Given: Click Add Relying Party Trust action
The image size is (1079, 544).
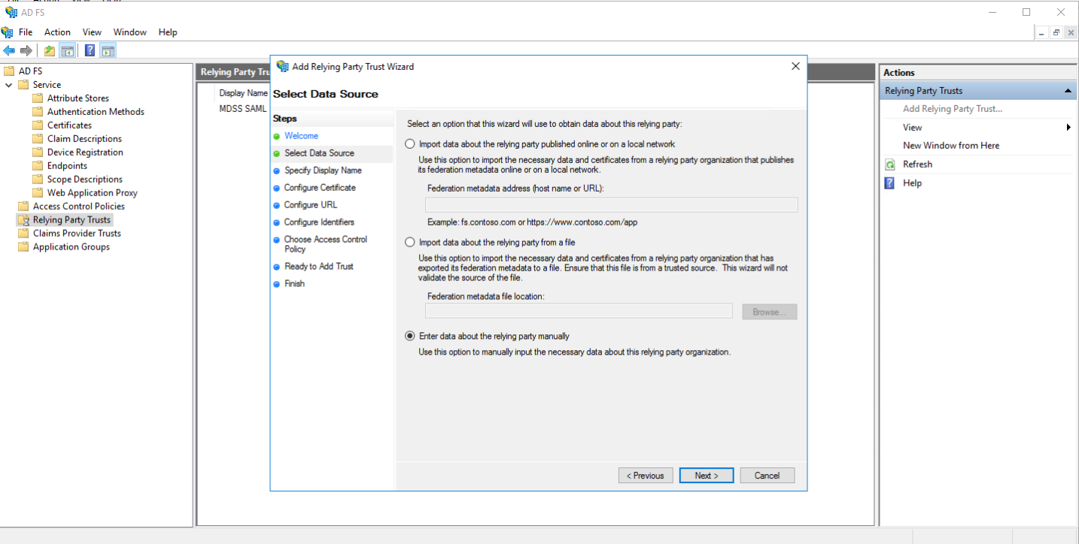Looking at the screenshot, I should click(953, 109).
